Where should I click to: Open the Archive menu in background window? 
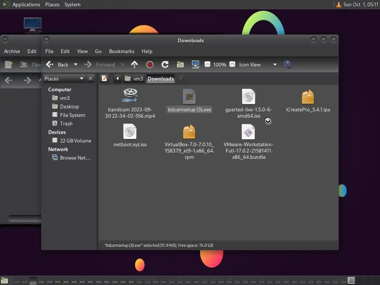click(12, 51)
